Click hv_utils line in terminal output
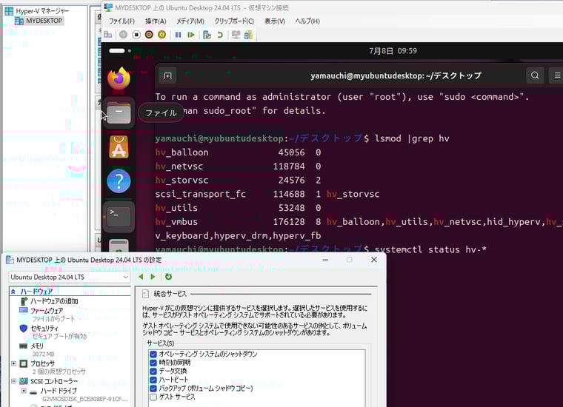This screenshot has height=407, width=563. tap(238, 208)
